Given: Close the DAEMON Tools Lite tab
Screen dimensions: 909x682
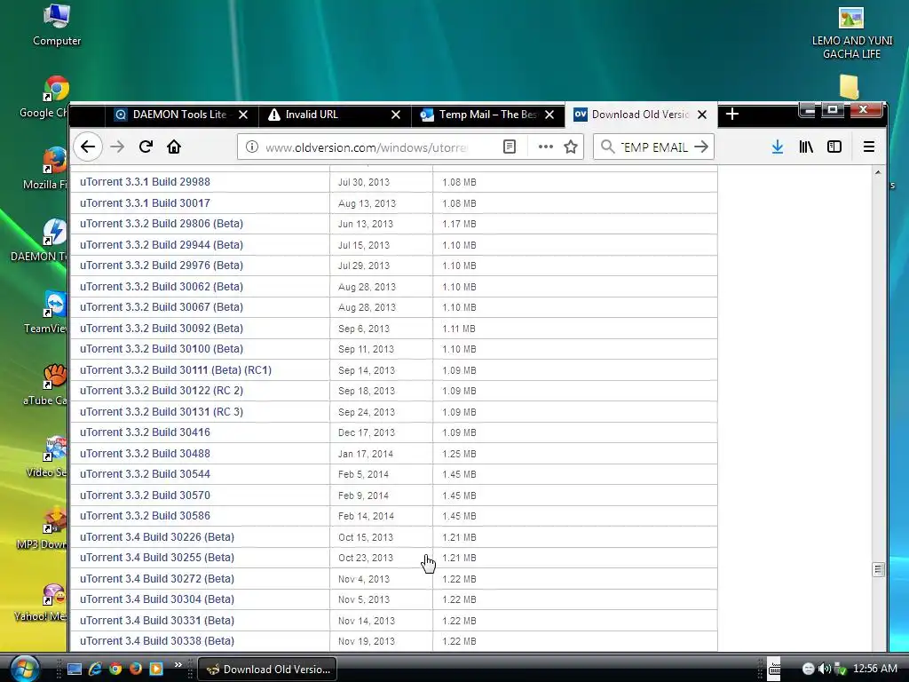Looking at the screenshot, I should (243, 115).
